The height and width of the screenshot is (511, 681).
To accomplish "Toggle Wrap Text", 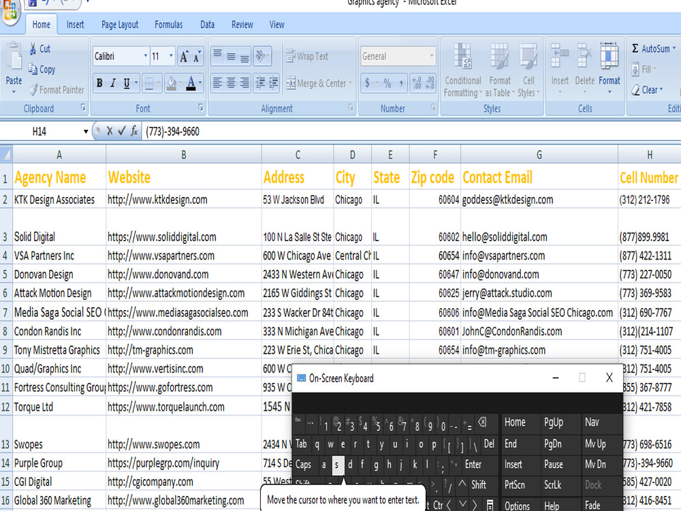I will point(307,56).
